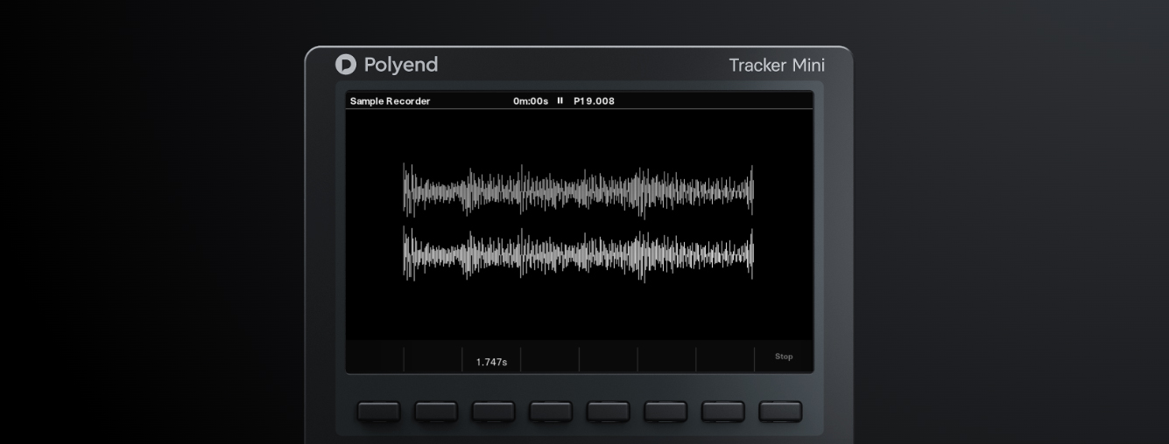Click the upper channel waveform
The width and height of the screenshot is (1169, 444).
pos(578,191)
